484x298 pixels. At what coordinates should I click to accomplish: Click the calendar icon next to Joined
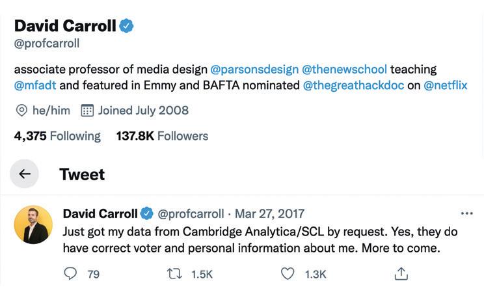click(x=87, y=110)
